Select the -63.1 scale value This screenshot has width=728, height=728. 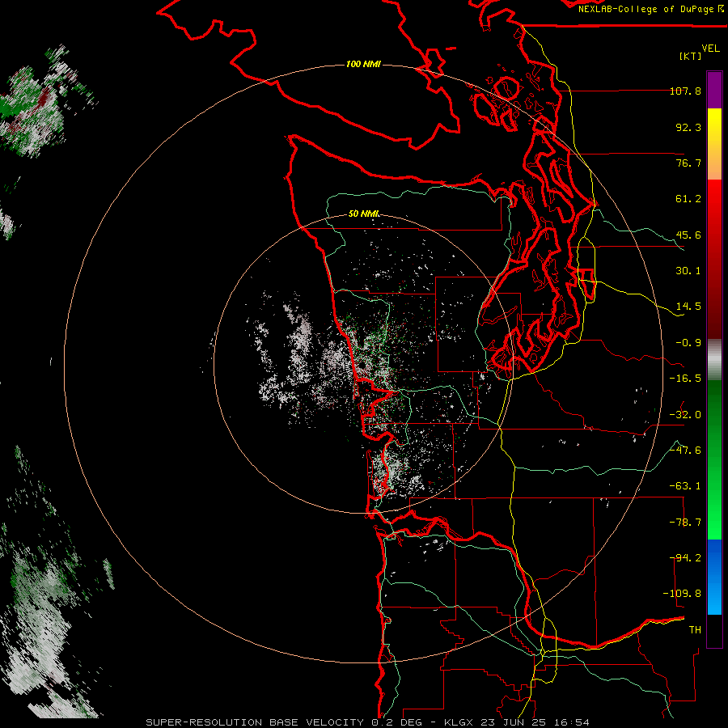point(685,486)
